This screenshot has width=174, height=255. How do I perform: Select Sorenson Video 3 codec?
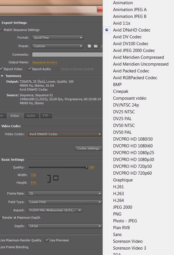pyautogui.click(x=130, y=248)
